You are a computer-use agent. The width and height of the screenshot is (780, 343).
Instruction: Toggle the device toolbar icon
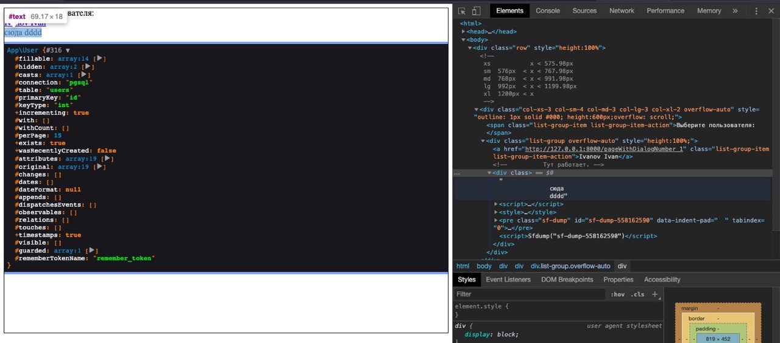(x=477, y=11)
